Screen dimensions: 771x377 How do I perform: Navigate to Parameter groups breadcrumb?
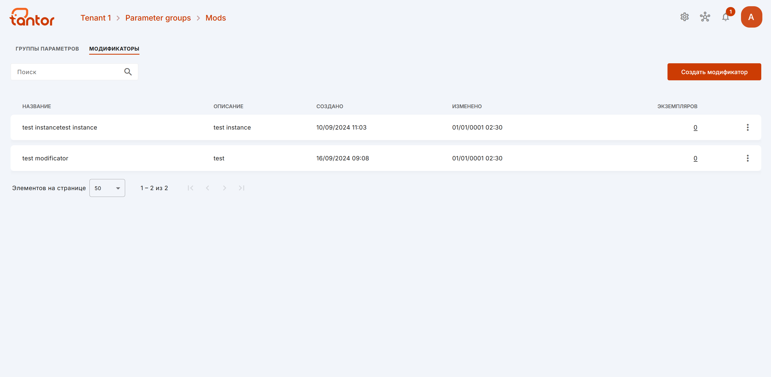click(x=158, y=18)
